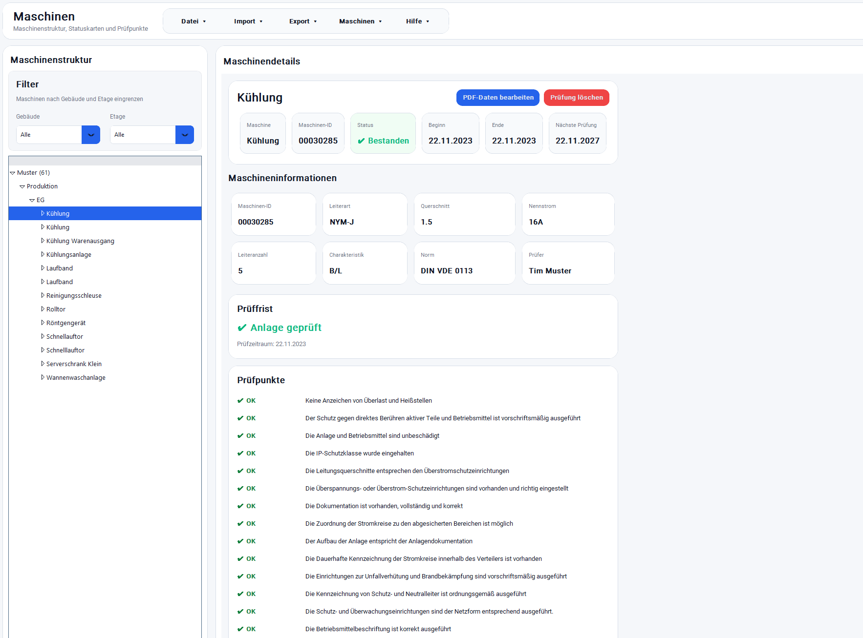Click PDF-Daten bearbeiten button
Image resolution: width=863 pixels, height=638 pixels.
click(x=497, y=98)
